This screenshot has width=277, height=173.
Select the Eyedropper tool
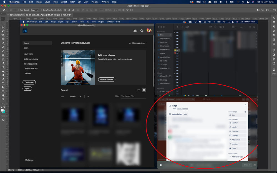pyautogui.click(x=3, y=43)
